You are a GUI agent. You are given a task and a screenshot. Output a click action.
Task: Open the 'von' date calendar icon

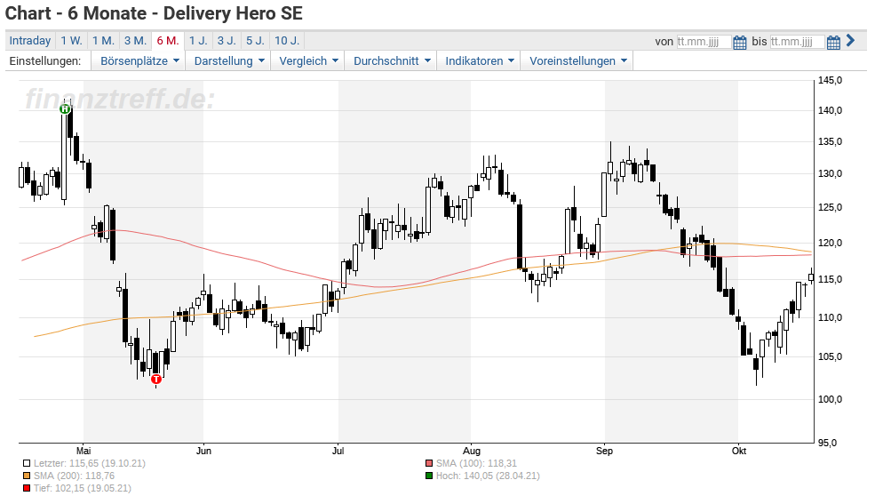739,42
